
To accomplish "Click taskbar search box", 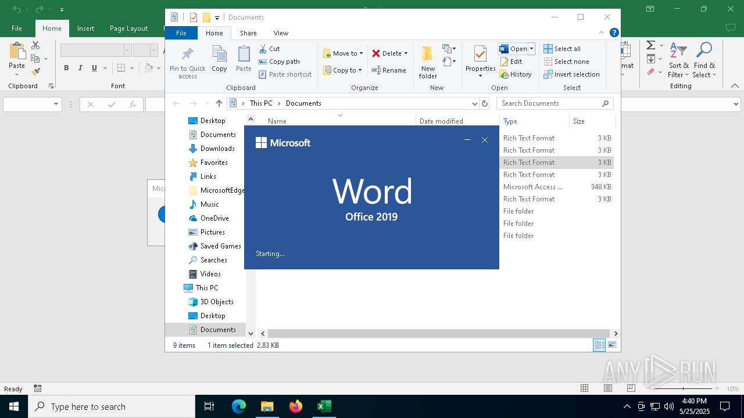I will click(x=111, y=406).
